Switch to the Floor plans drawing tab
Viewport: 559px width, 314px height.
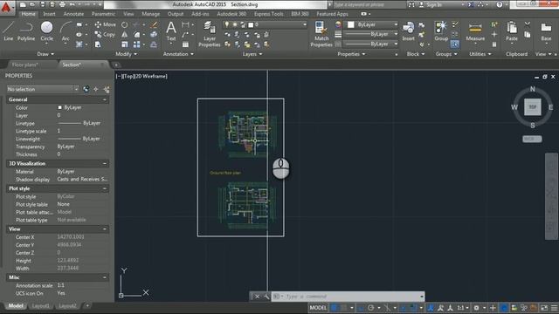25,65
